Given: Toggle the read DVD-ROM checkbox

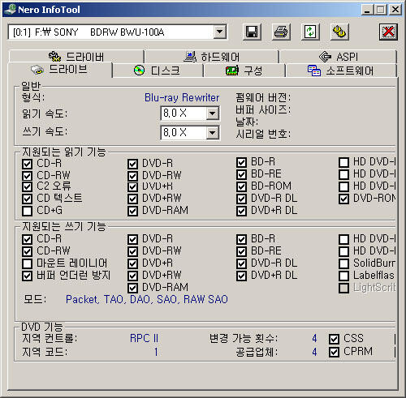Looking at the screenshot, I should tap(343, 199).
